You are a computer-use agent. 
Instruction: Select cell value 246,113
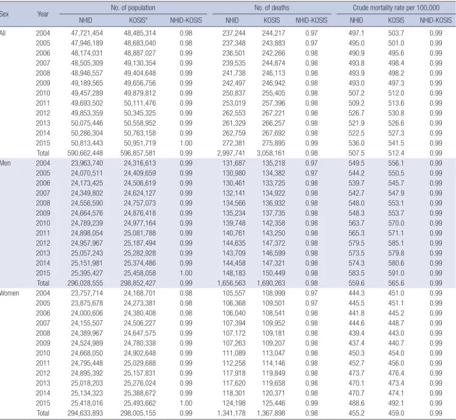point(274,73)
